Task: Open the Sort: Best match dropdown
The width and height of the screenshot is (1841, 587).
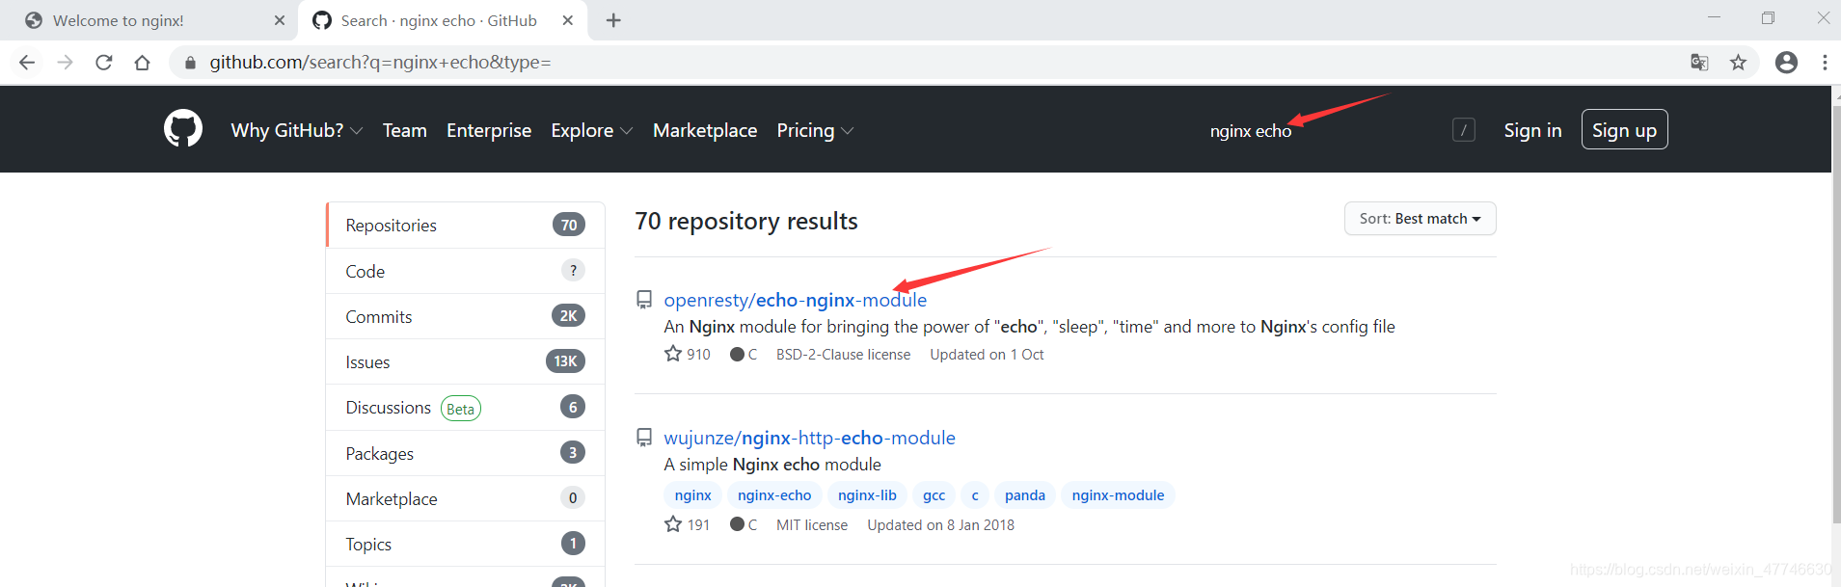Action: click(1420, 219)
